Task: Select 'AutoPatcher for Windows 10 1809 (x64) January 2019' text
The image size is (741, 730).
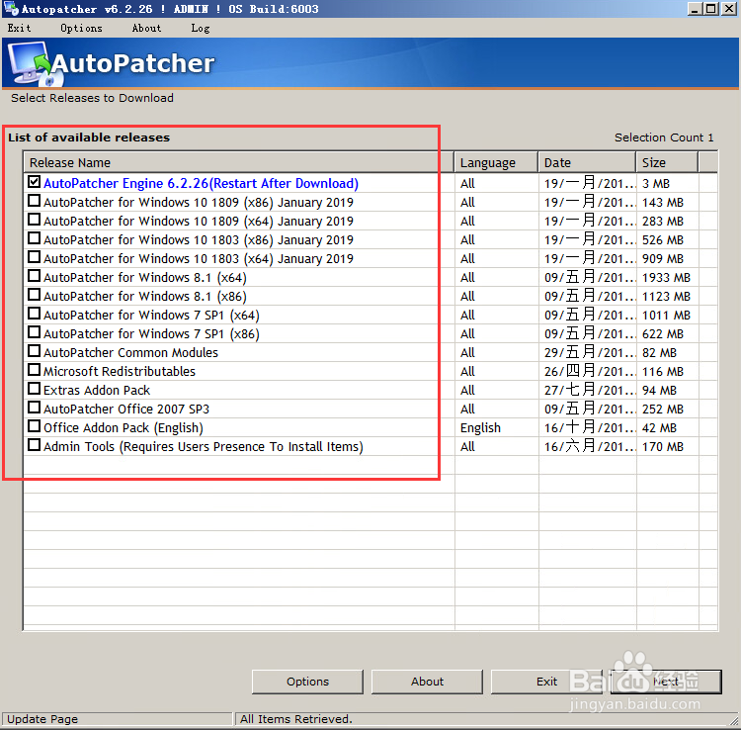Action: (199, 221)
